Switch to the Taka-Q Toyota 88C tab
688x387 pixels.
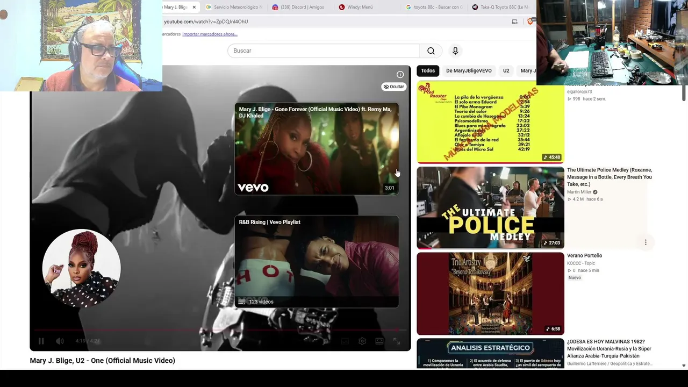pos(500,7)
